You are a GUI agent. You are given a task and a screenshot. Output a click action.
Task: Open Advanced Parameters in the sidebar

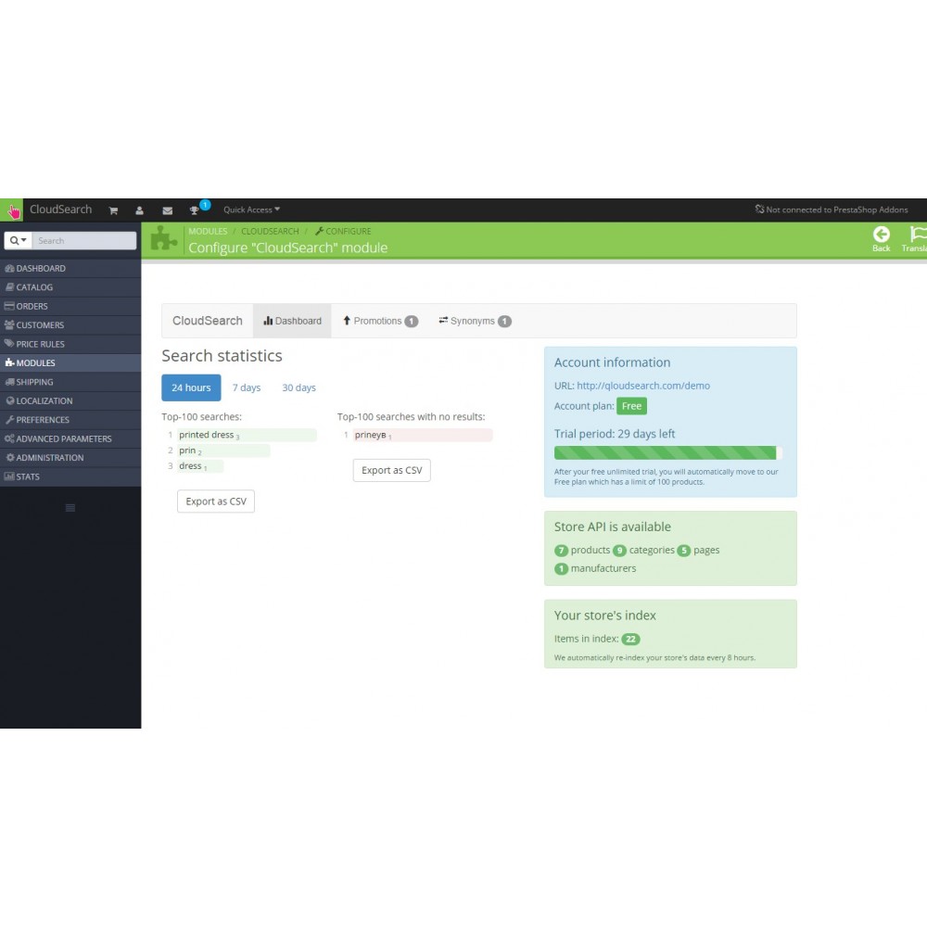pos(70,438)
